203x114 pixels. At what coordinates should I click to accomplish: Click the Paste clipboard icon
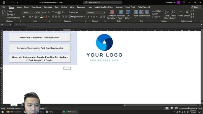(4, 12)
